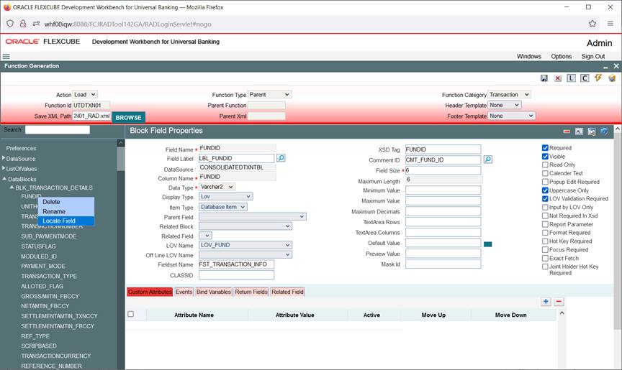Minimize the Function Generation panel
This screenshot has width=622, height=370.
(x=605, y=67)
